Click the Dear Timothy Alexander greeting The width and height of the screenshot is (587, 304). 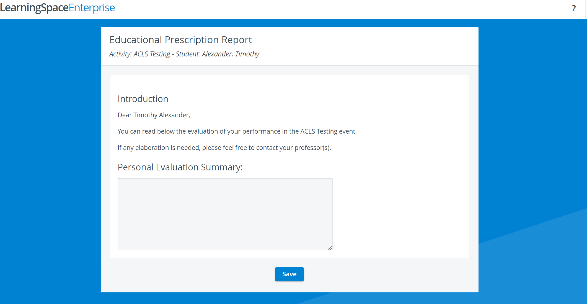click(x=154, y=115)
